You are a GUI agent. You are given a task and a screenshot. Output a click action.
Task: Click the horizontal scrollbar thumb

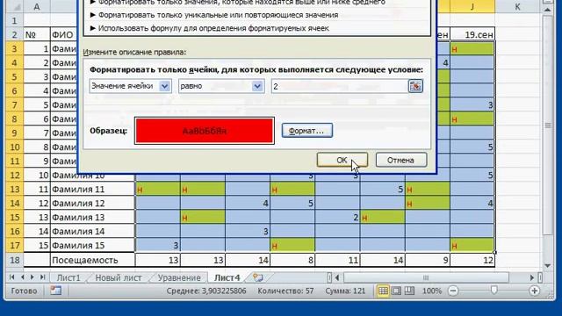426,277
